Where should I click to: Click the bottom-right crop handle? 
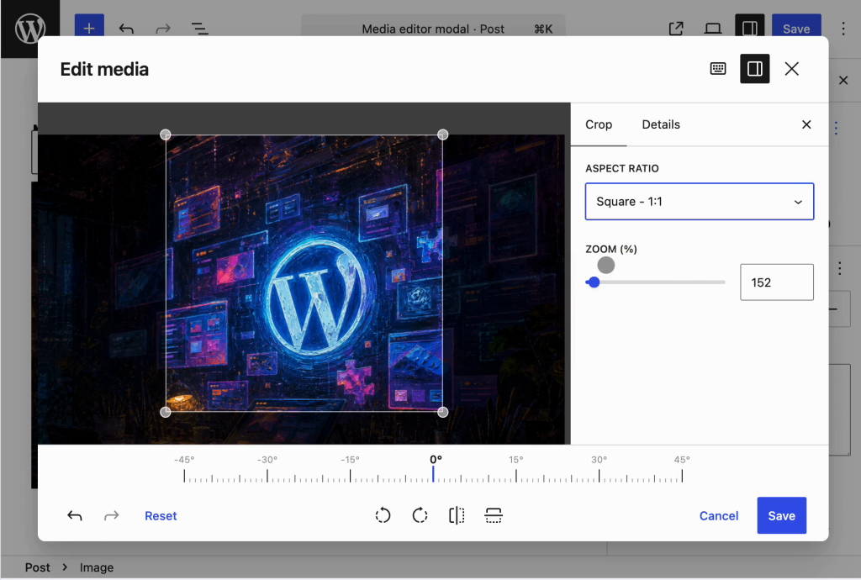coord(442,412)
